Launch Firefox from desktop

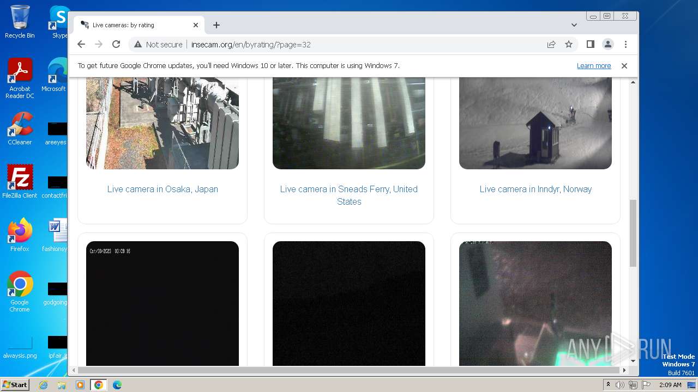[20, 235]
